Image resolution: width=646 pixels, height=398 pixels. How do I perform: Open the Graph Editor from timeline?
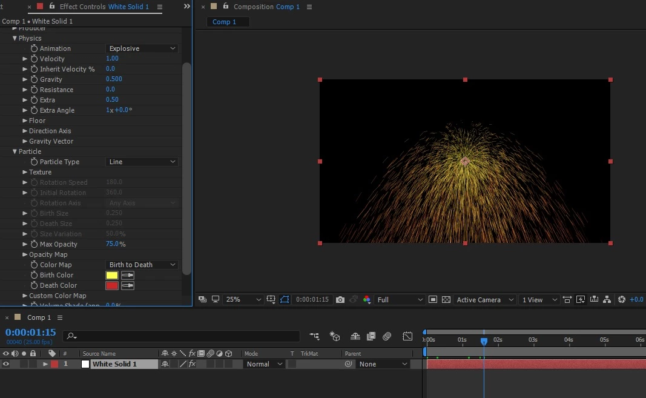(x=408, y=336)
